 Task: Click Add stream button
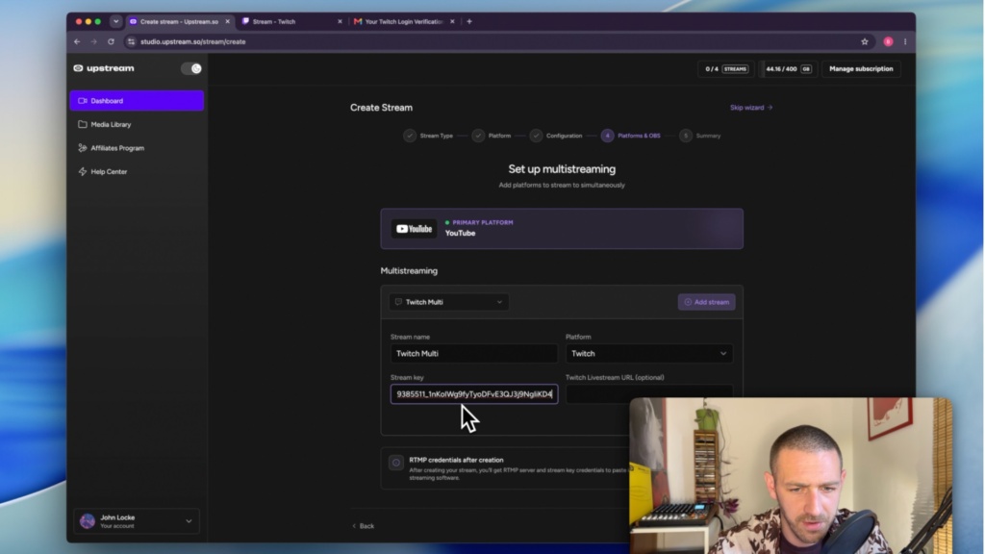coord(706,302)
